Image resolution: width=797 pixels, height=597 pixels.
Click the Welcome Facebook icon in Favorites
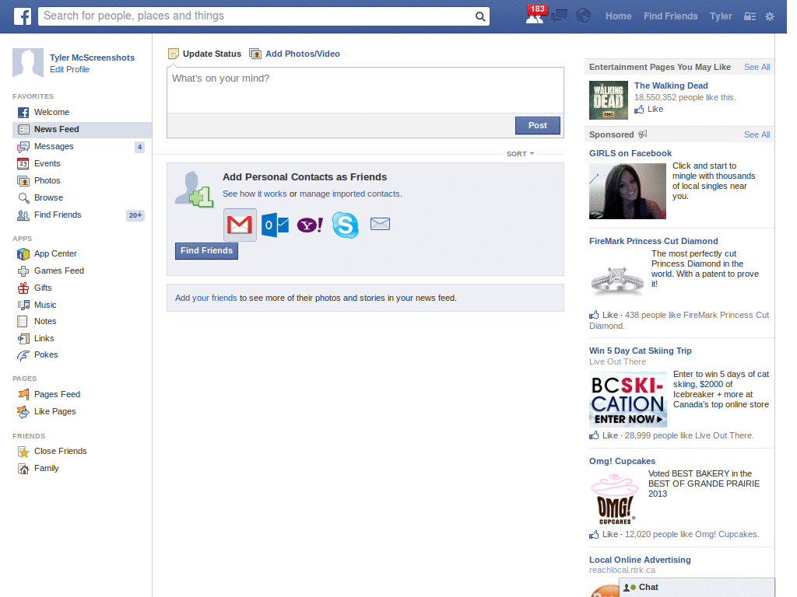pyautogui.click(x=23, y=112)
